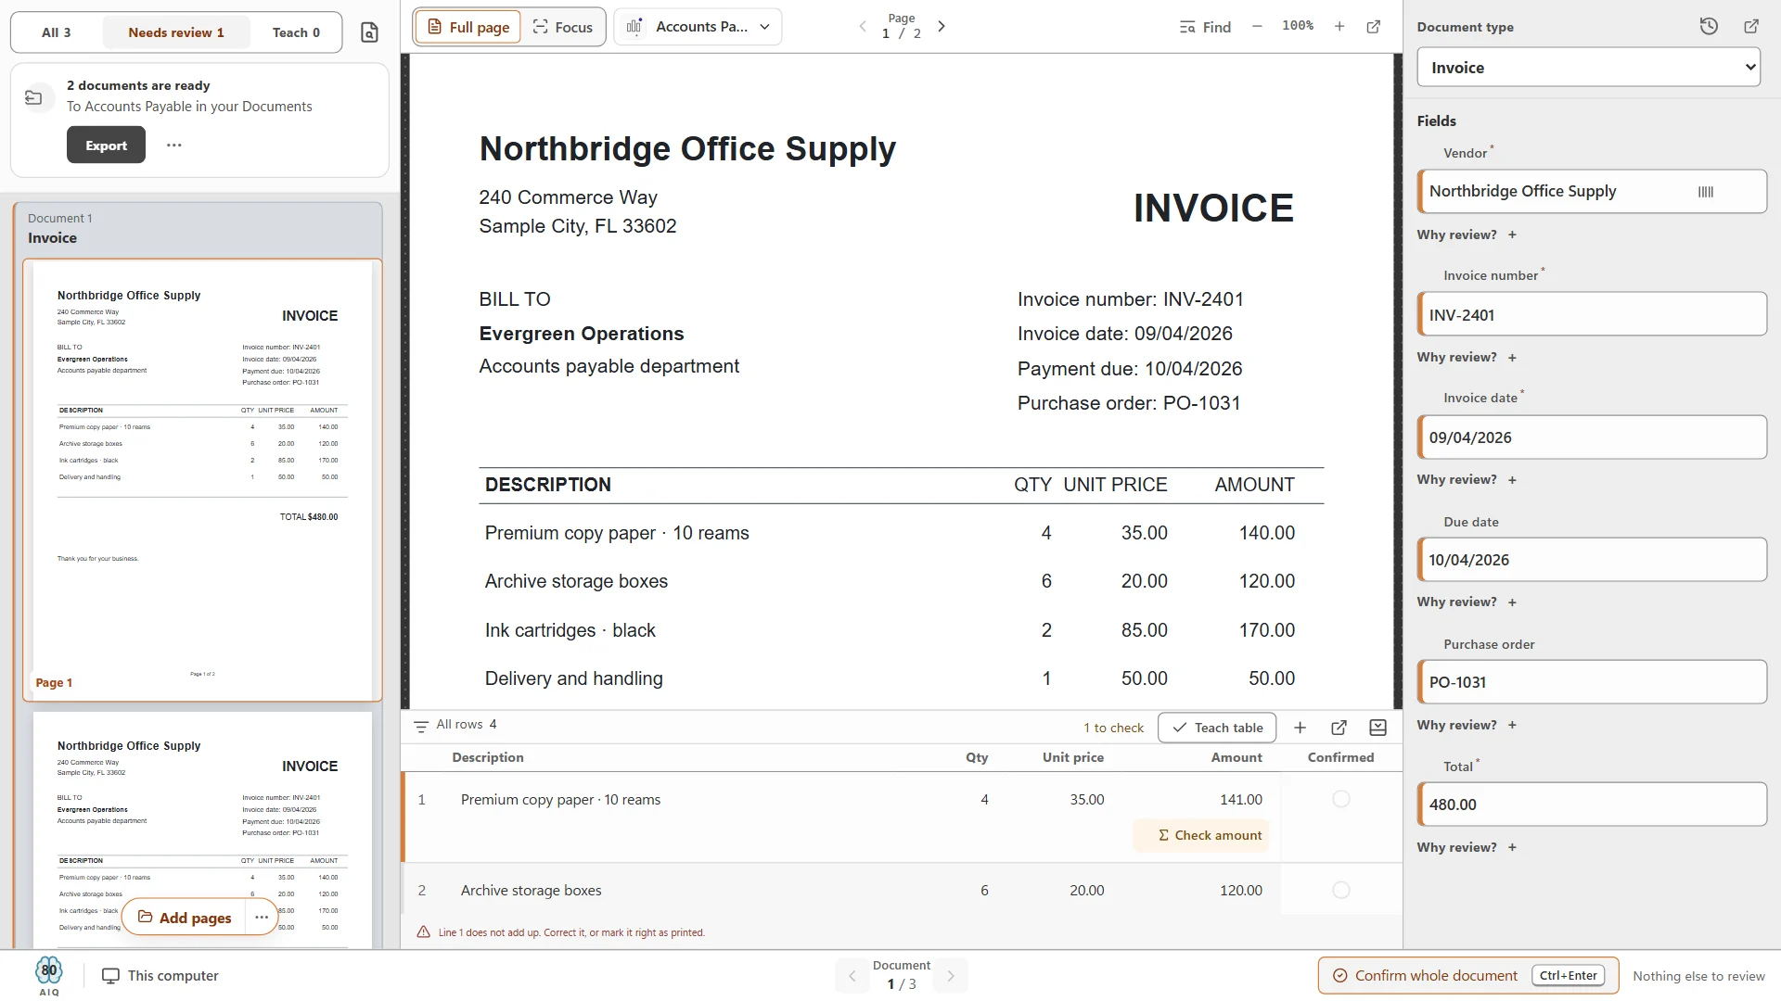Image resolution: width=1781 pixels, height=1001 pixels.
Task: Pop out the fields panel icon
Action: pos(1751,27)
